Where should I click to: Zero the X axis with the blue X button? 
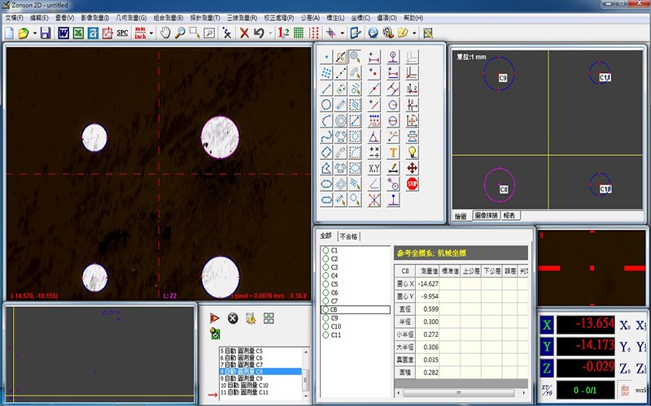(x=547, y=326)
